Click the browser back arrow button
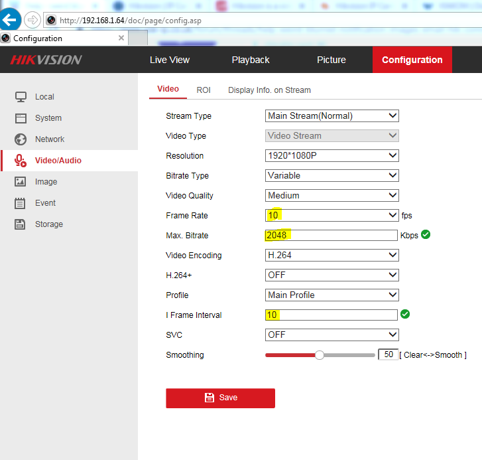The width and height of the screenshot is (482, 460). point(9,19)
